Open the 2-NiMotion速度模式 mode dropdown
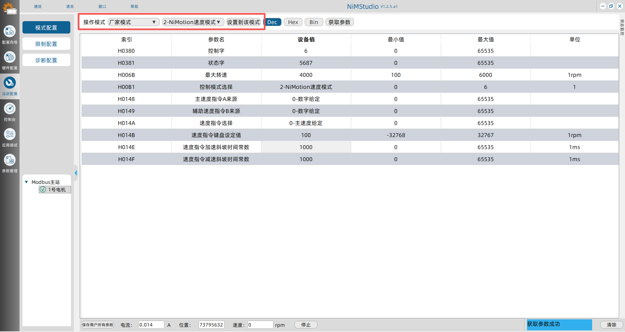625x332 pixels. pyautogui.click(x=193, y=22)
